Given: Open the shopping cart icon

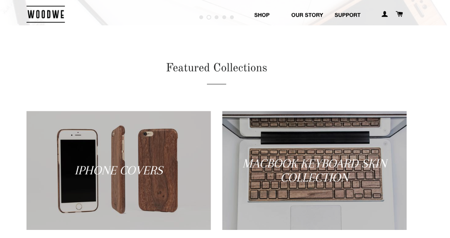Looking at the screenshot, I should (399, 14).
